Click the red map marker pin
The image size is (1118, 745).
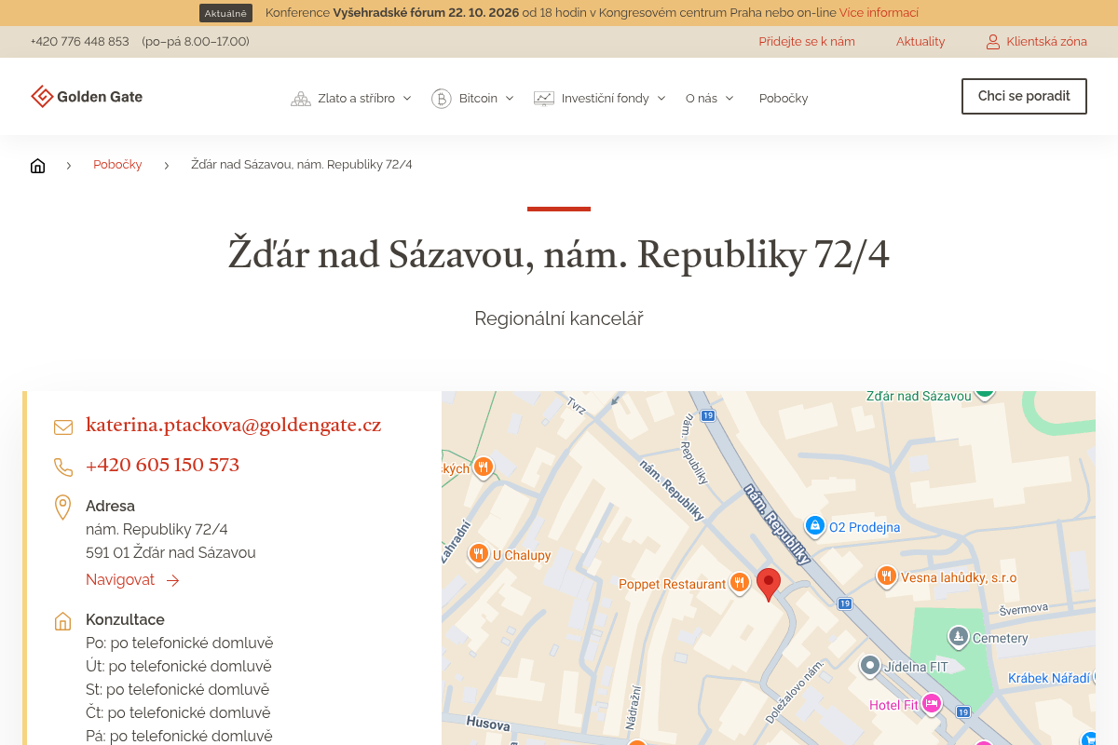[769, 584]
